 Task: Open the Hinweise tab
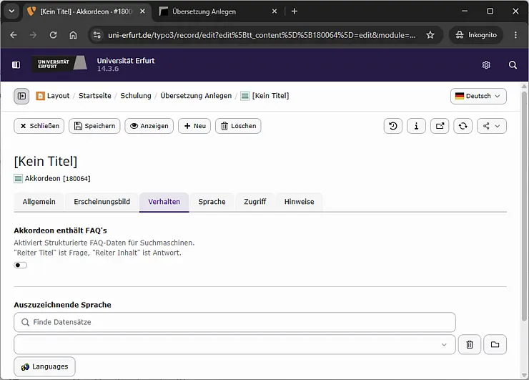click(x=300, y=202)
